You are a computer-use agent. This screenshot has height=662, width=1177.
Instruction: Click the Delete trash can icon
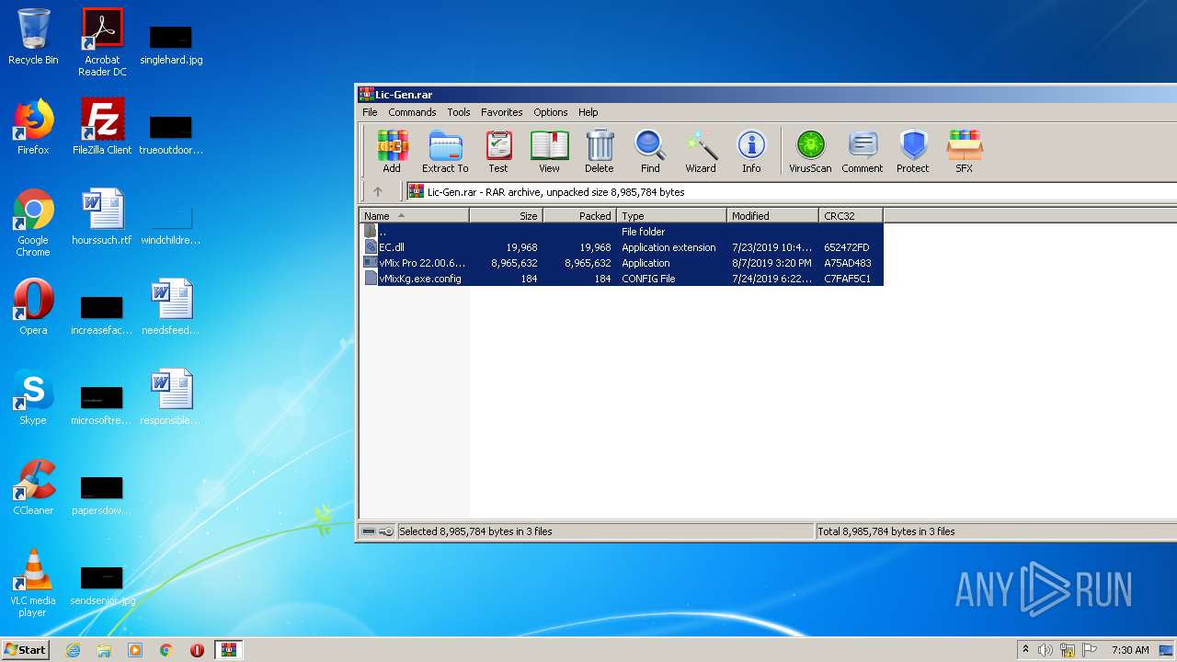[599, 152]
